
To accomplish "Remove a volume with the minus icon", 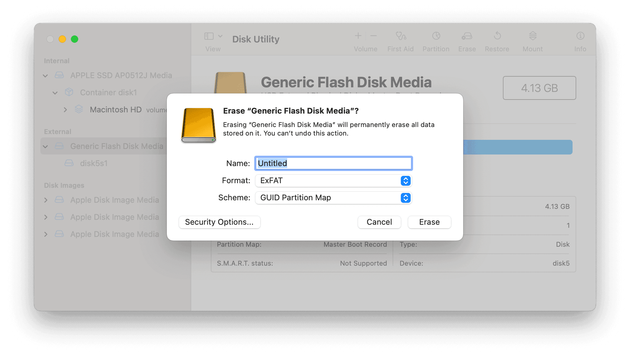I will coord(373,36).
